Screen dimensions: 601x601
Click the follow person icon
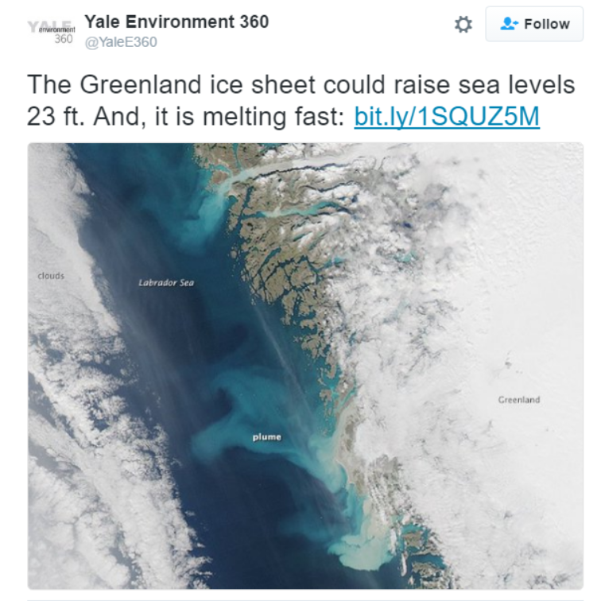click(x=509, y=24)
